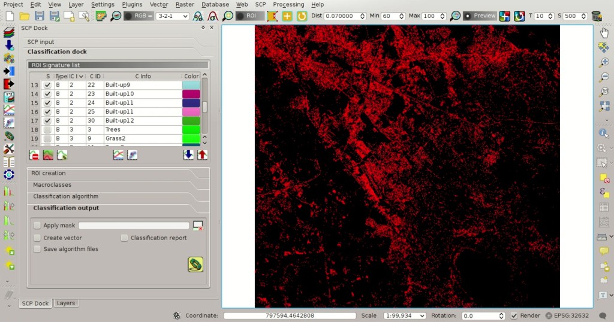Viewport: 614px width, 322px height.
Task: Open the SCP menu
Action: (260, 4)
